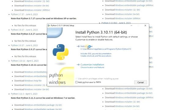The width and height of the screenshot is (196, 110).
Task: Download embeddable package (ARM64) below dialog, right column
Action: tap(134, 97)
